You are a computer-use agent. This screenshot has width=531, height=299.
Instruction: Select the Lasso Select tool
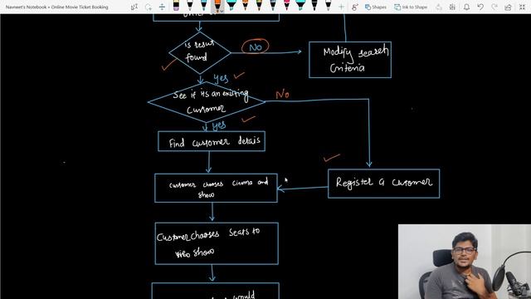pos(148,7)
